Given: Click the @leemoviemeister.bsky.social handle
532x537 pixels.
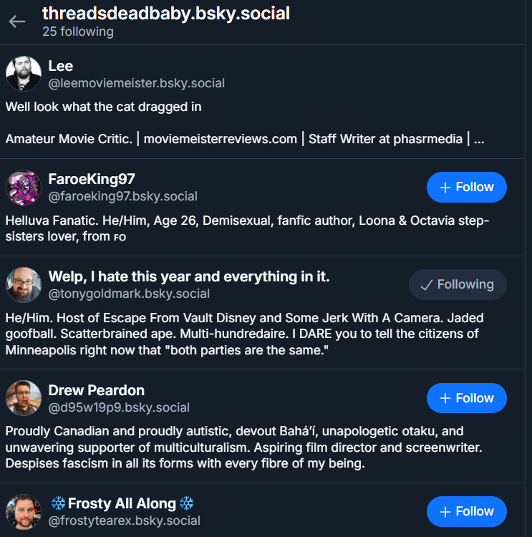Looking at the screenshot, I should click(136, 83).
